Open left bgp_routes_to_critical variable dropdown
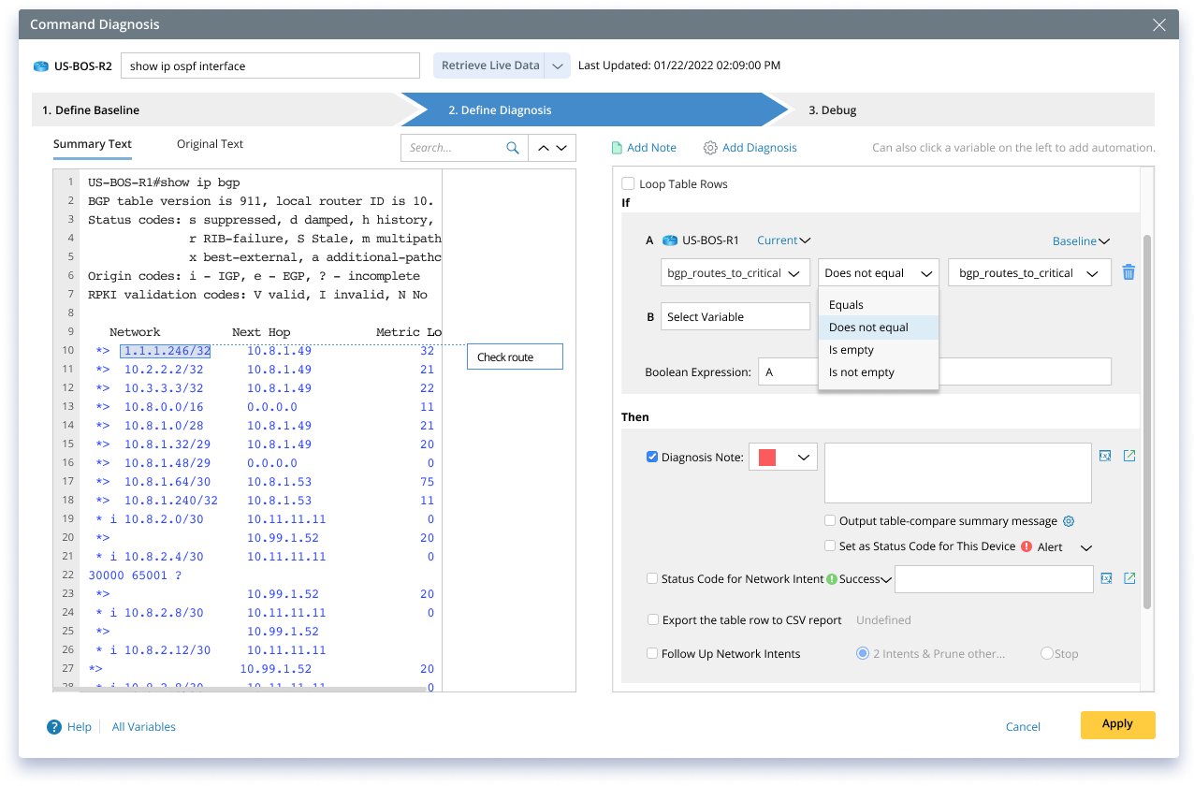 [x=735, y=273]
